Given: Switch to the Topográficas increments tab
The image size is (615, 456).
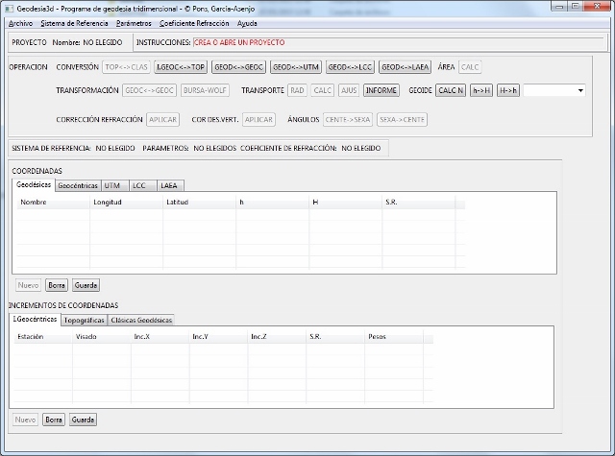Looking at the screenshot, I should (x=84, y=320).
